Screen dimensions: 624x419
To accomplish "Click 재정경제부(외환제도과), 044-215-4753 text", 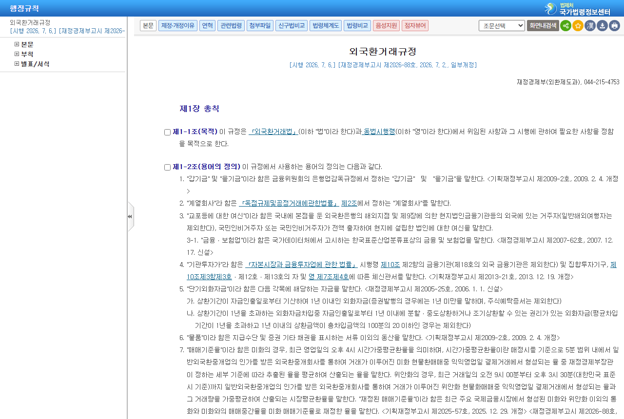I will (568, 82).
